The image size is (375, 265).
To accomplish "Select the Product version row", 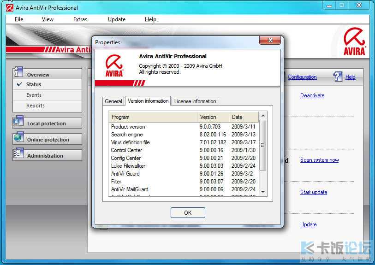I will point(184,127).
